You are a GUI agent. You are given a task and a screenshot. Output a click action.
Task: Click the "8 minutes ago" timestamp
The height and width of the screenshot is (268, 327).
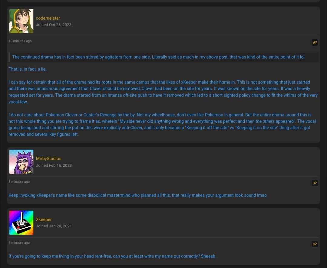point(19,182)
